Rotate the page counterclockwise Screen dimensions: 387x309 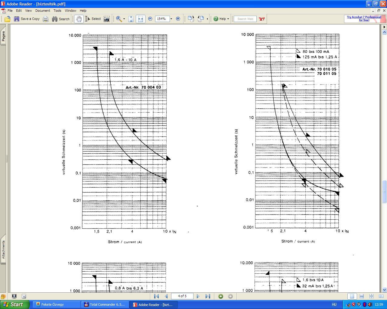point(201,19)
